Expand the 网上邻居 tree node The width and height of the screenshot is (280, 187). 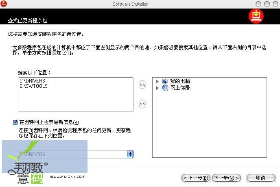pos(157,88)
